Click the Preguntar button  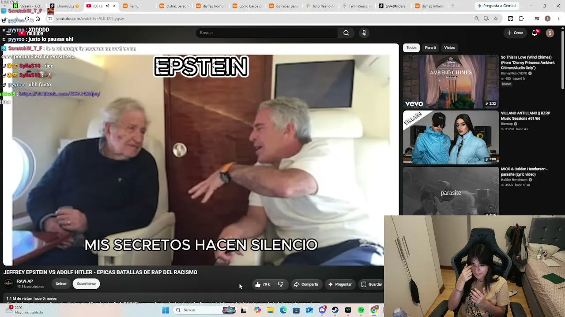pyautogui.click(x=340, y=284)
